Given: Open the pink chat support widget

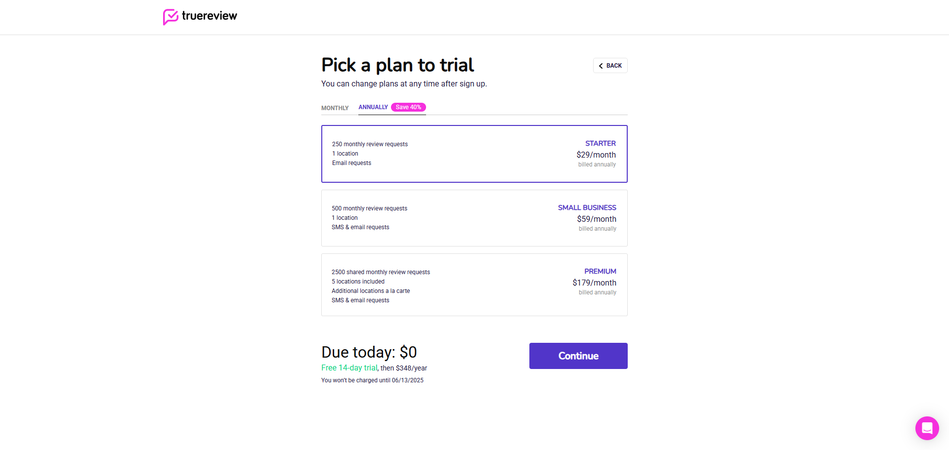Looking at the screenshot, I should (927, 428).
